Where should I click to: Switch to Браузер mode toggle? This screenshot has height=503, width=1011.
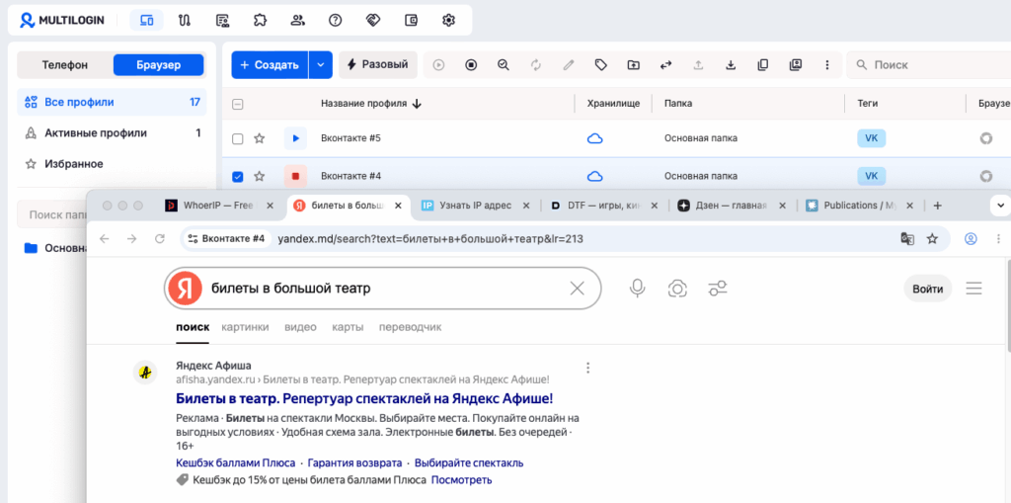(159, 64)
